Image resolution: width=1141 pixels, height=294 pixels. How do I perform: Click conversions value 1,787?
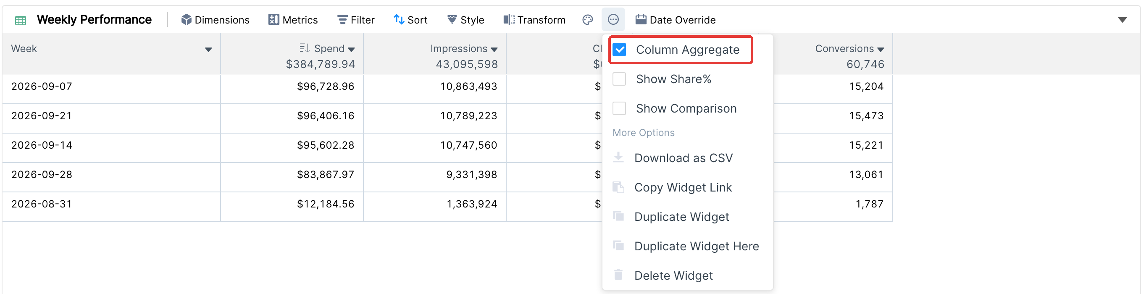click(x=870, y=204)
